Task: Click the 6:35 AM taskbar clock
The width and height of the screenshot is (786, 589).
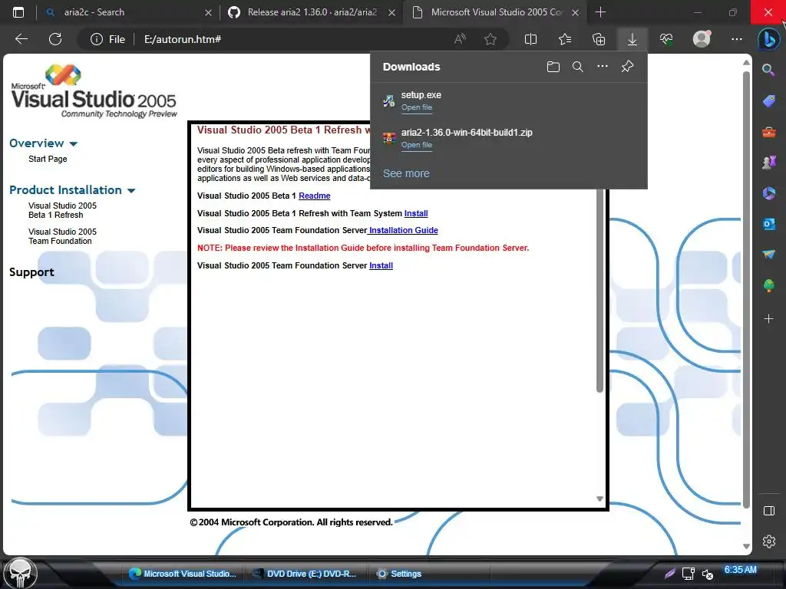Action: [x=741, y=570]
